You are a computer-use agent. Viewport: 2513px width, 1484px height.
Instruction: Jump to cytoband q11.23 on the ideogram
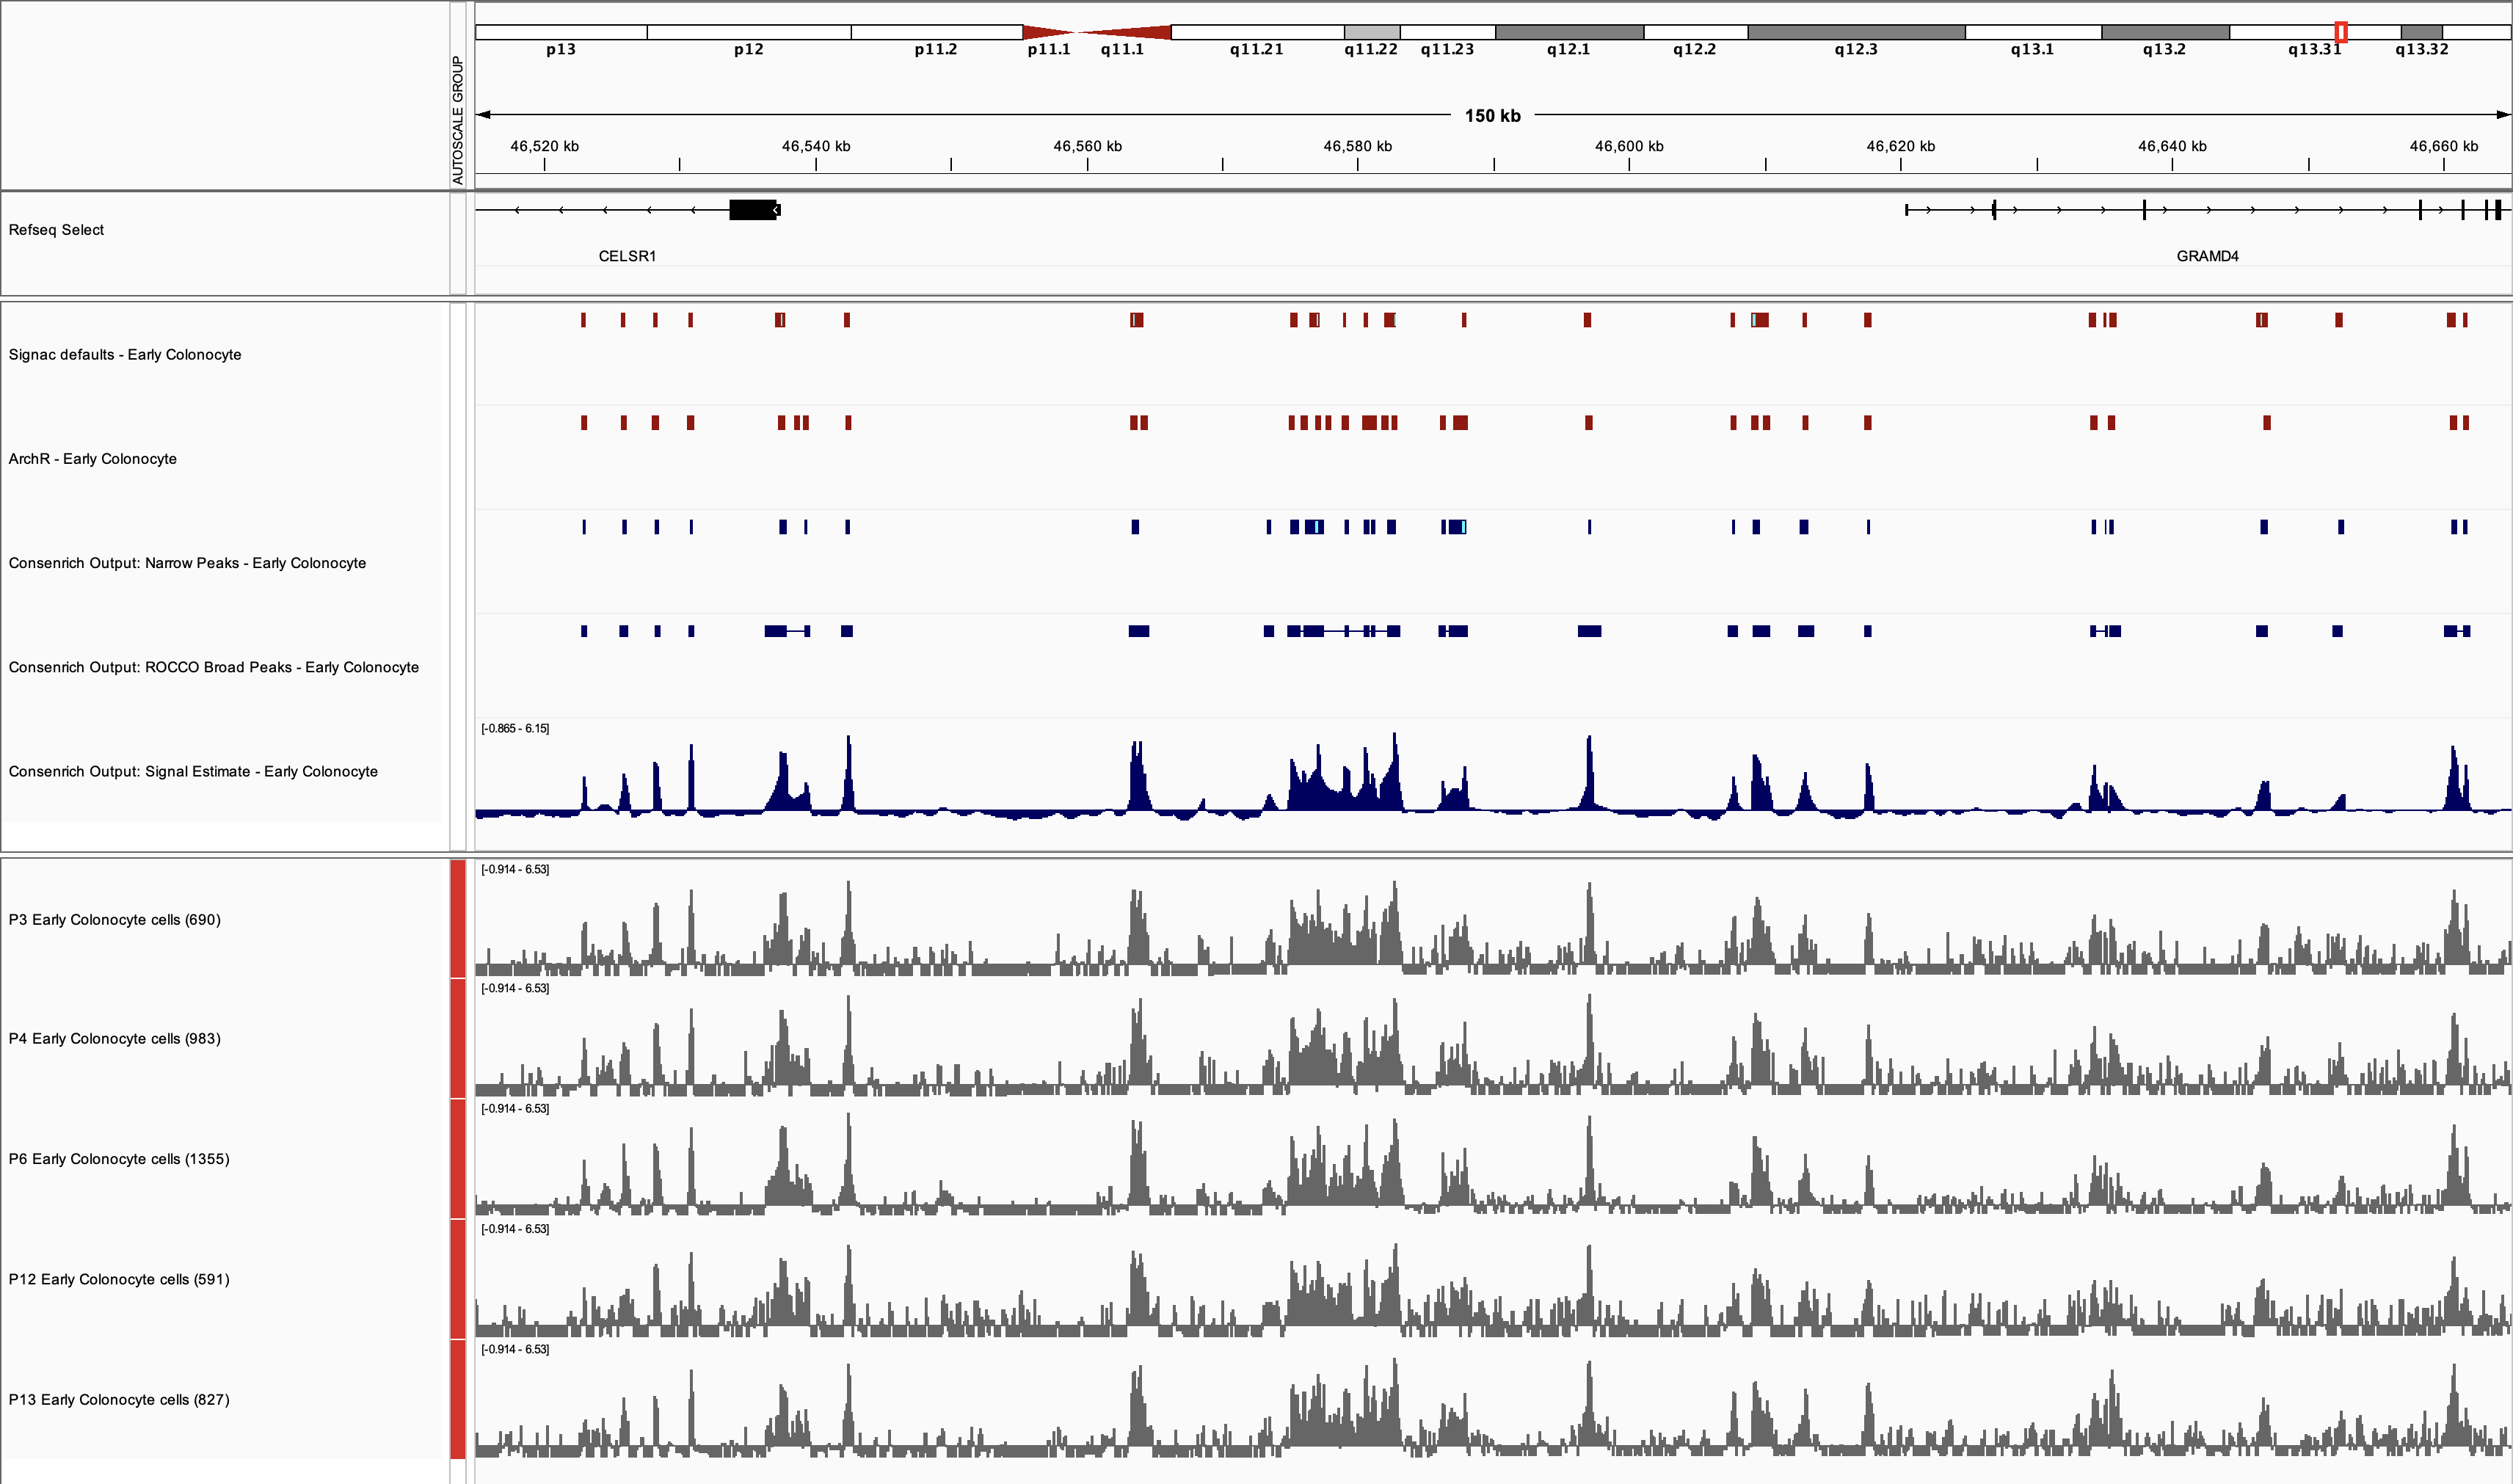click(x=1448, y=32)
